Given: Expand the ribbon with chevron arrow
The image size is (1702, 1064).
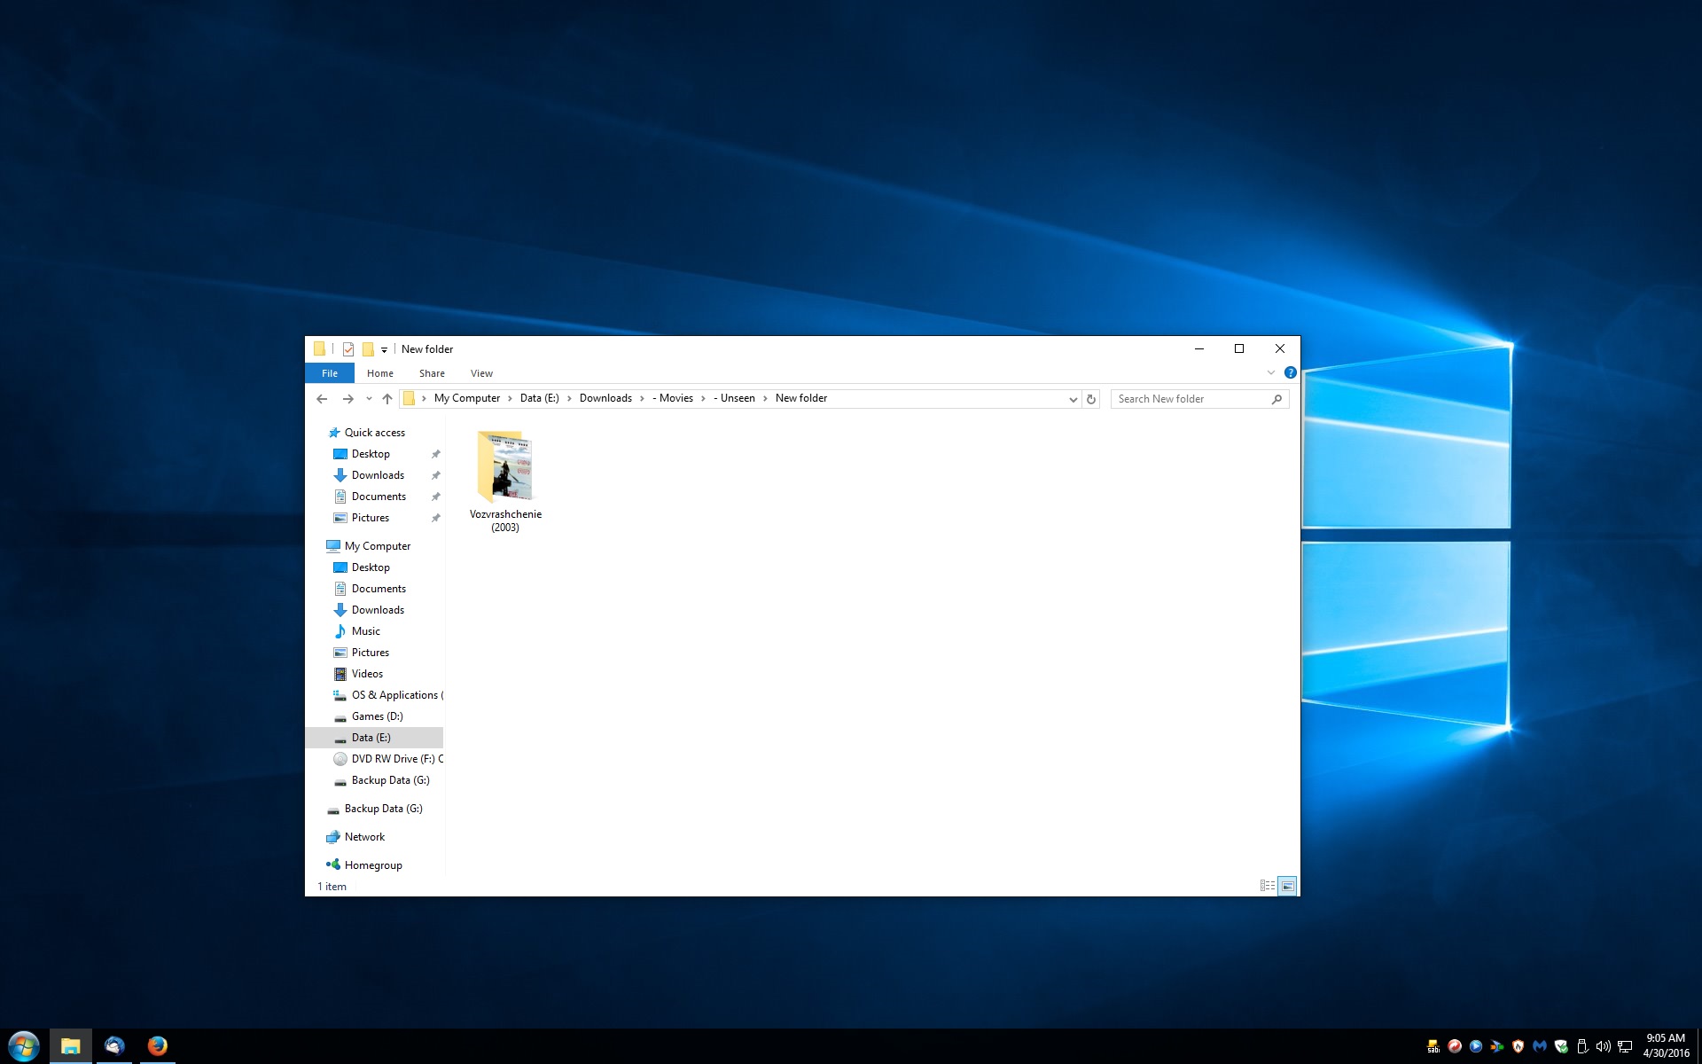Looking at the screenshot, I should click(x=1271, y=373).
